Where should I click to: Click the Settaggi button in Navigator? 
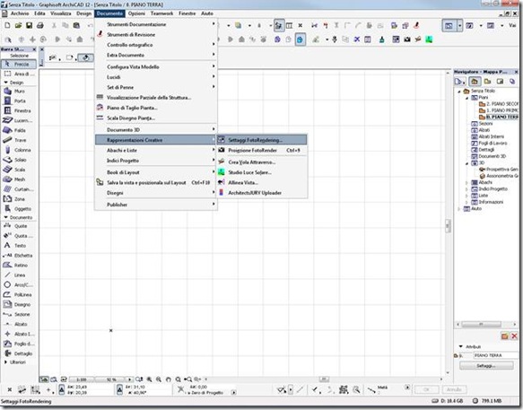point(486,366)
